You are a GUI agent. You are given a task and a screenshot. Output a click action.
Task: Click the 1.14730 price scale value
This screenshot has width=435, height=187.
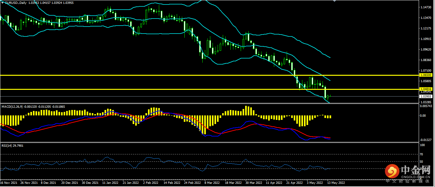tap(426, 7)
